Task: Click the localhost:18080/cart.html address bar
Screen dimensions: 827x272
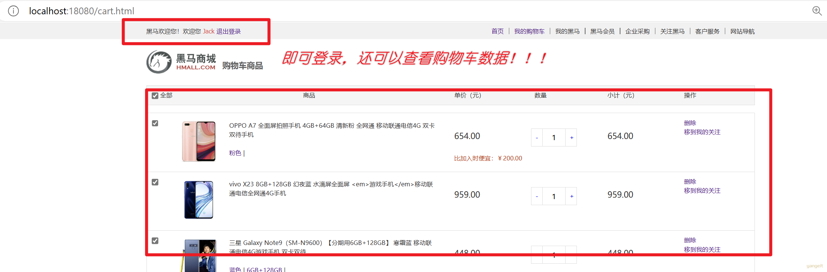Action: click(x=81, y=11)
